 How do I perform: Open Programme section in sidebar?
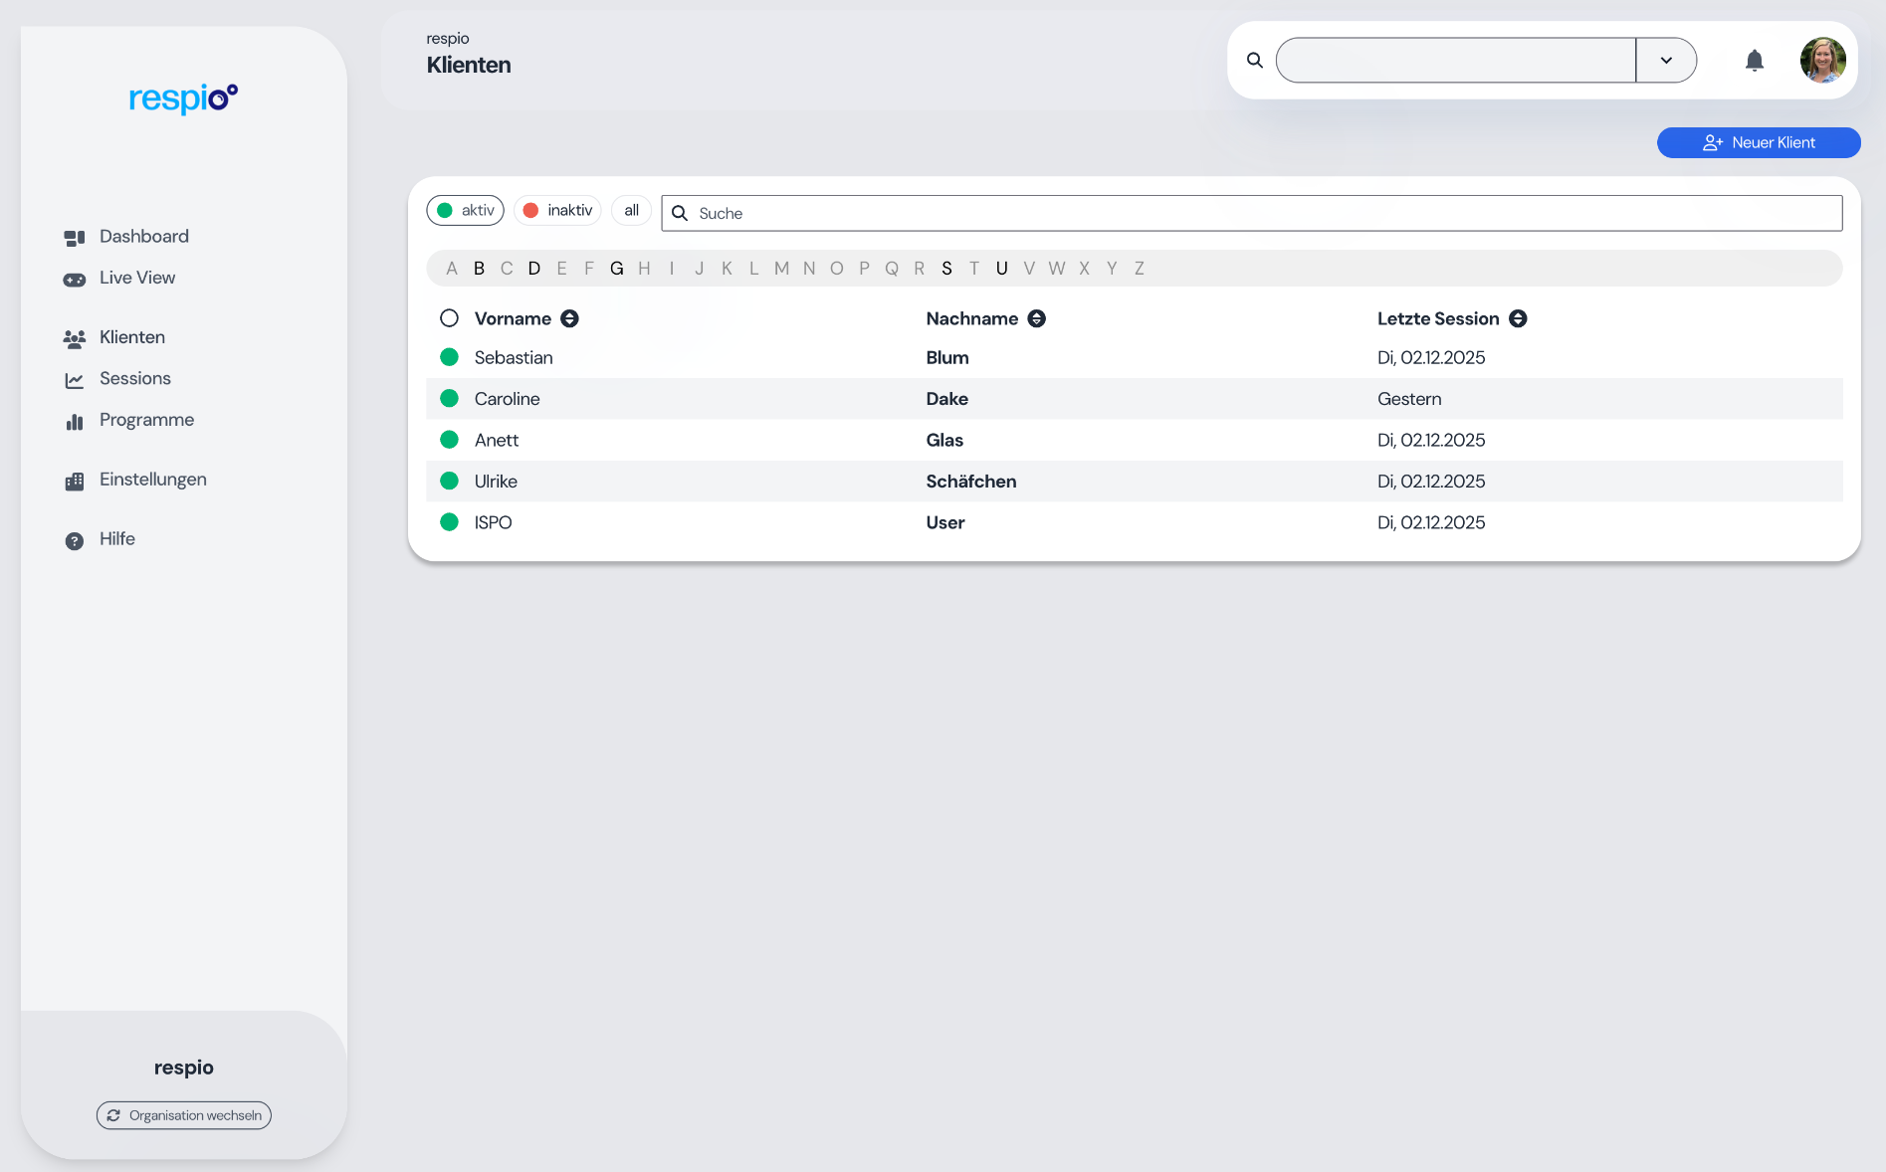[x=146, y=420]
